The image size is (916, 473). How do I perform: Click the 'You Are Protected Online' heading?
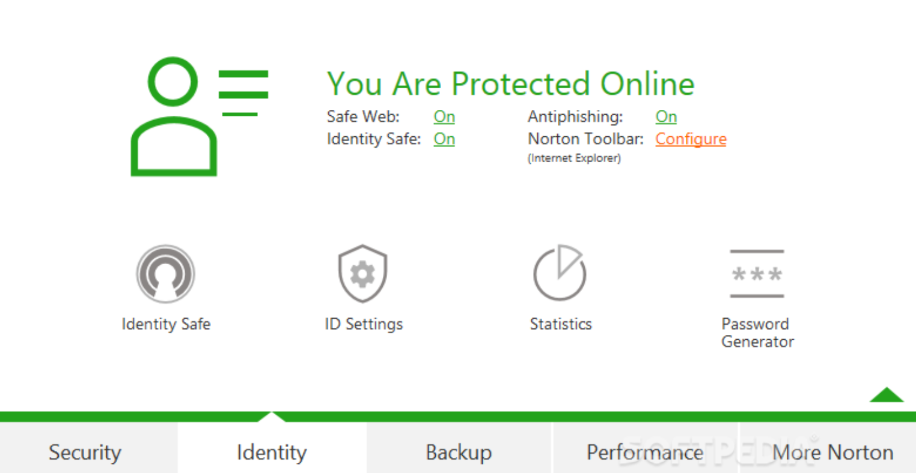pyautogui.click(x=510, y=83)
